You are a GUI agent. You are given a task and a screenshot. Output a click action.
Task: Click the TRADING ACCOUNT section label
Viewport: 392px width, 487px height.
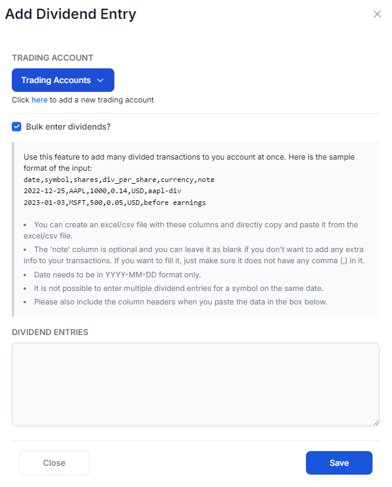tap(52, 58)
